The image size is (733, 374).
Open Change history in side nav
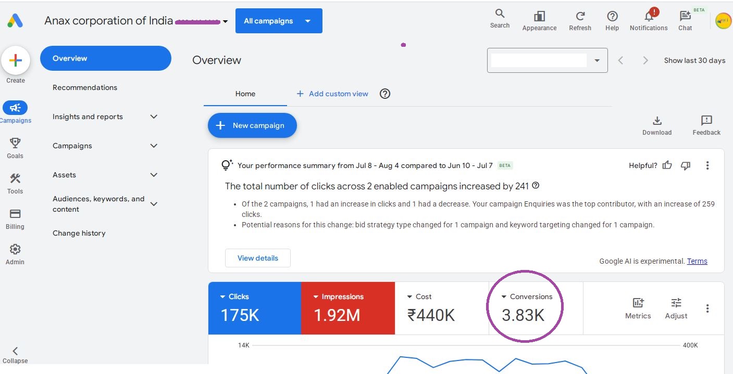pyautogui.click(x=79, y=233)
